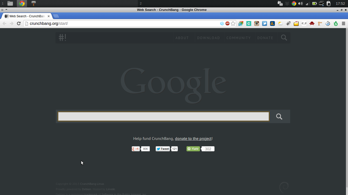348x195 pixels.
Task: Click the Firebug insect extension icon
Action: [x=288, y=23]
